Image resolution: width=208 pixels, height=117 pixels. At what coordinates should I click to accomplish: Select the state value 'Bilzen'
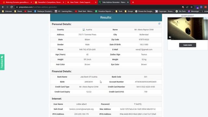tap(87, 40)
